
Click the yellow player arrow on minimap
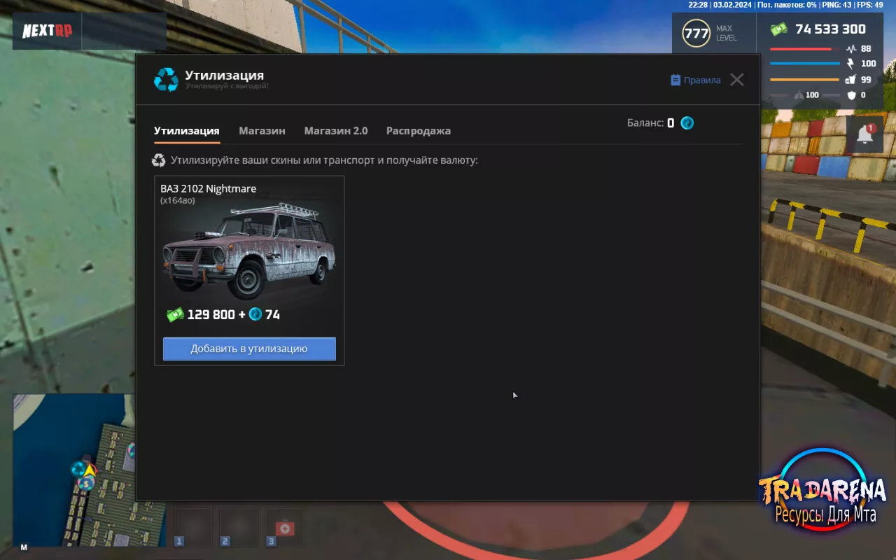pos(90,470)
